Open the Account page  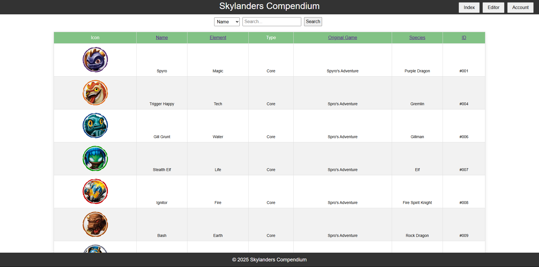tap(520, 8)
